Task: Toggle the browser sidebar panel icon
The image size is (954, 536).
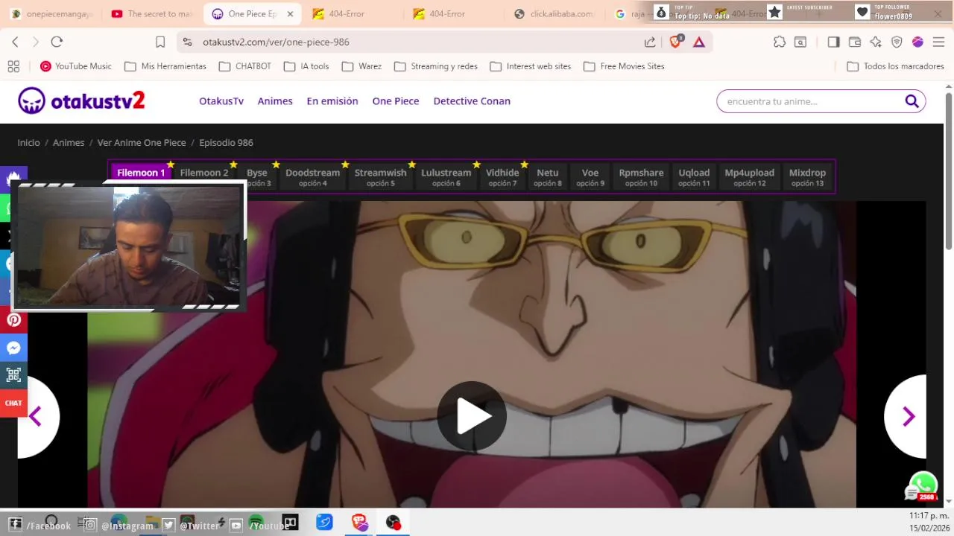Action: point(833,42)
